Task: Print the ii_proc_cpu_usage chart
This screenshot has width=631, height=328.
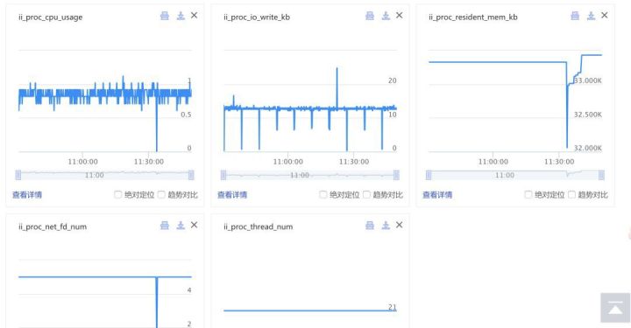Action: point(165,16)
